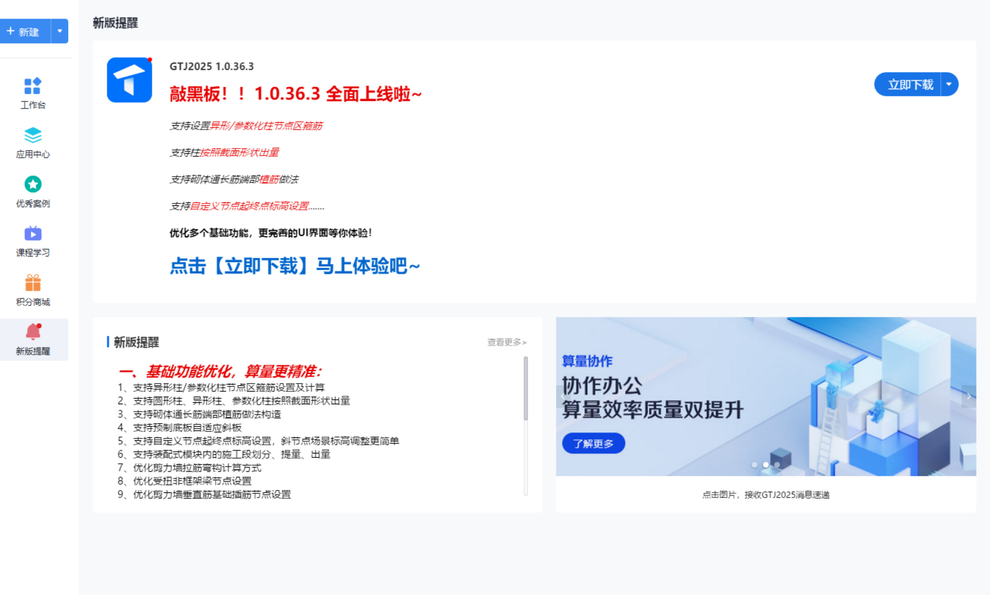Click line 支持砌体通长筋端部植筋做法
This screenshot has width=990, height=595.
pyautogui.click(x=234, y=179)
